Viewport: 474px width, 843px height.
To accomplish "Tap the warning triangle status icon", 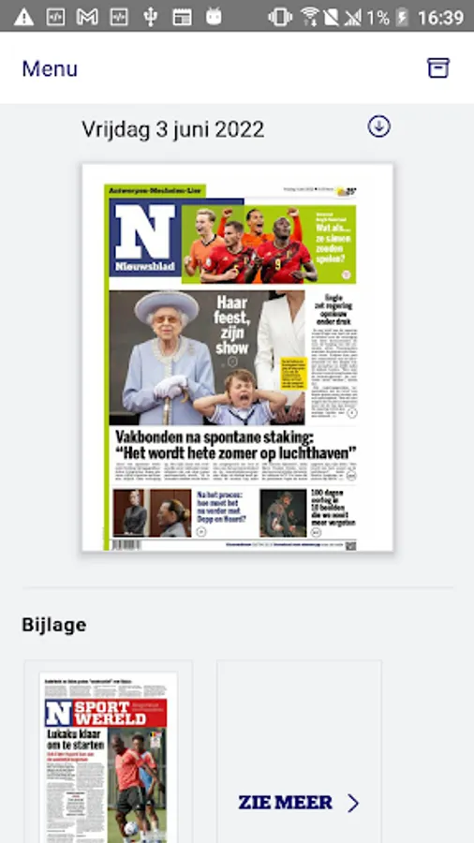I will coord(23,17).
